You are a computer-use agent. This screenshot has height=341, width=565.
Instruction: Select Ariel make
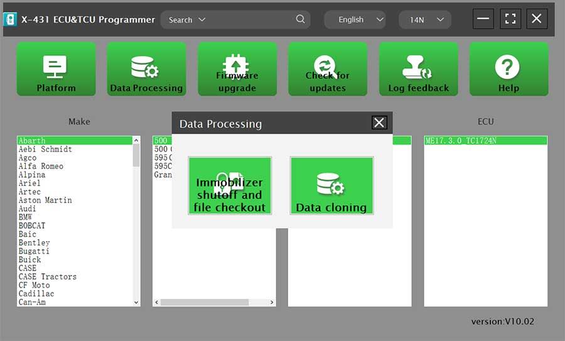75,183
